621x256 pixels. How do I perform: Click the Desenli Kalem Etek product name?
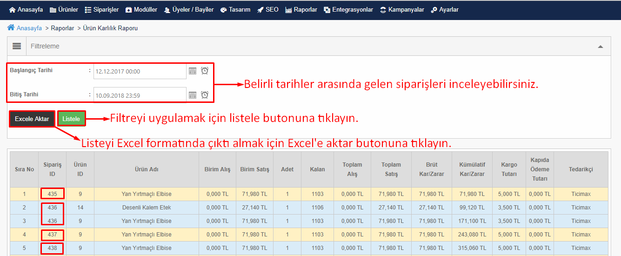point(147,208)
